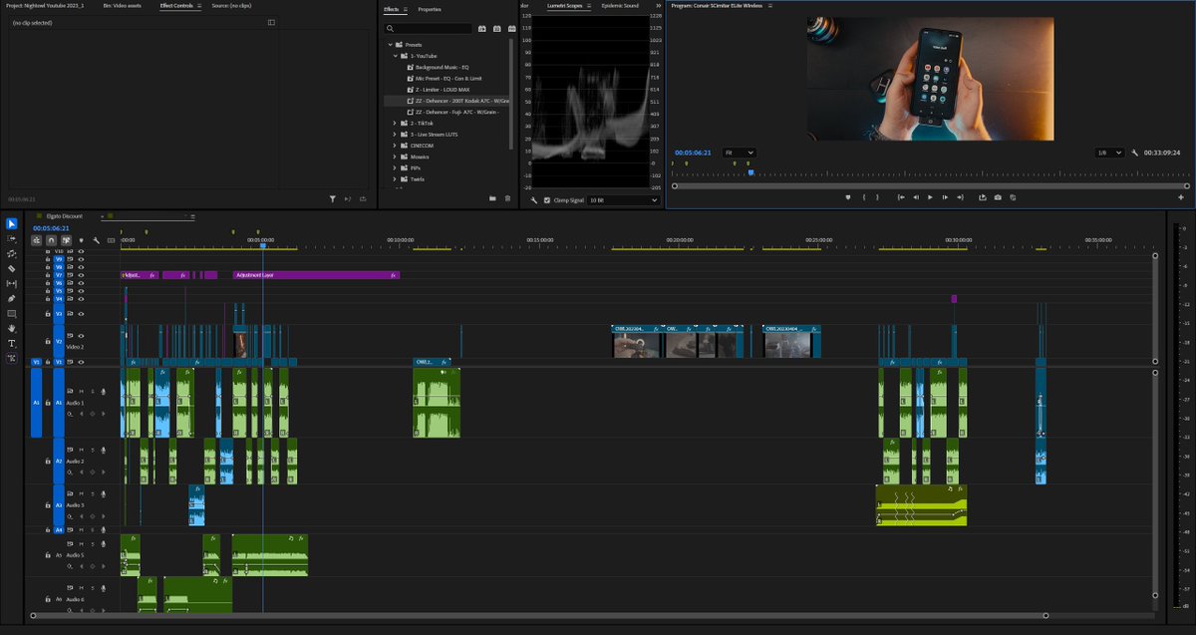Viewport: 1196px width, 635px height.
Task: Click Mark In bracket button
Action: click(863, 197)
